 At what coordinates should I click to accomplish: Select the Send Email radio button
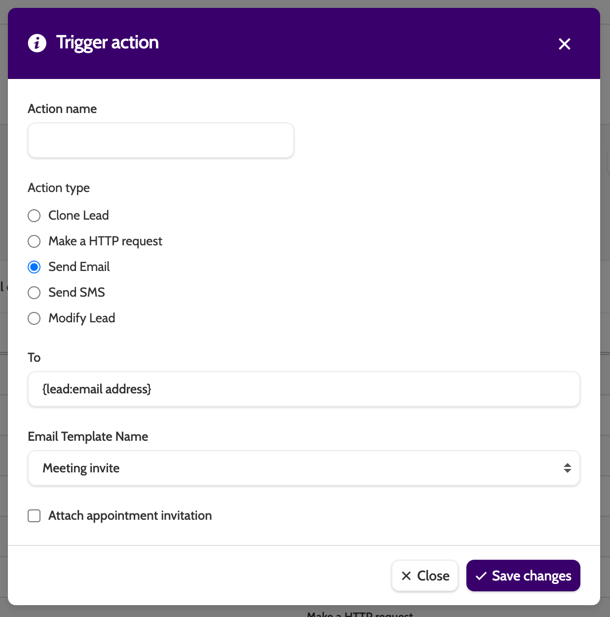[34, 267]
